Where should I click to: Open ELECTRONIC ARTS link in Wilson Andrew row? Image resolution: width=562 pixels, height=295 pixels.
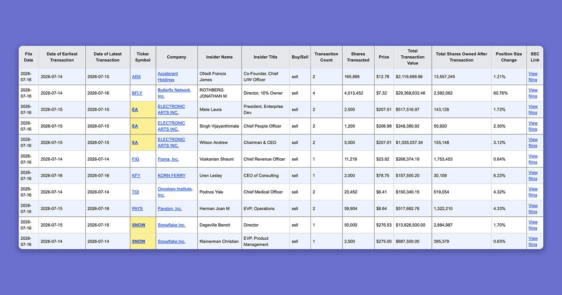[171, 142]
